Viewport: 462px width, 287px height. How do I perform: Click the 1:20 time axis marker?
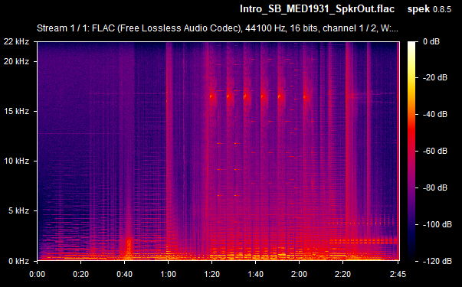pyautogui.click(x=212, y=274)
